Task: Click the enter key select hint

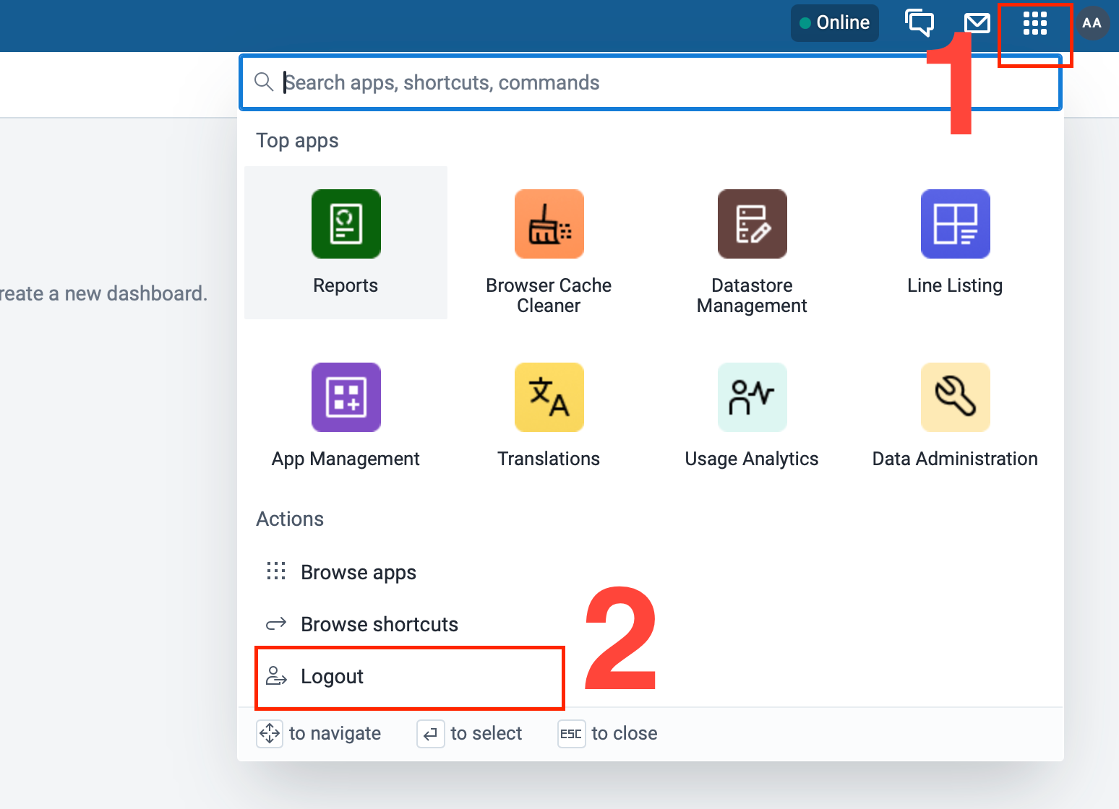Action: point(430,734)
